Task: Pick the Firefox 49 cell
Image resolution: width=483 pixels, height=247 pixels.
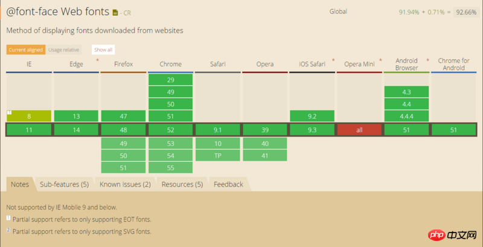Action: click(124, 144)
